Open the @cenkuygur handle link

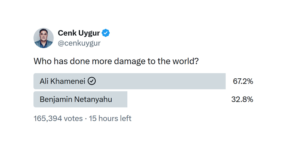coord(79,43)
